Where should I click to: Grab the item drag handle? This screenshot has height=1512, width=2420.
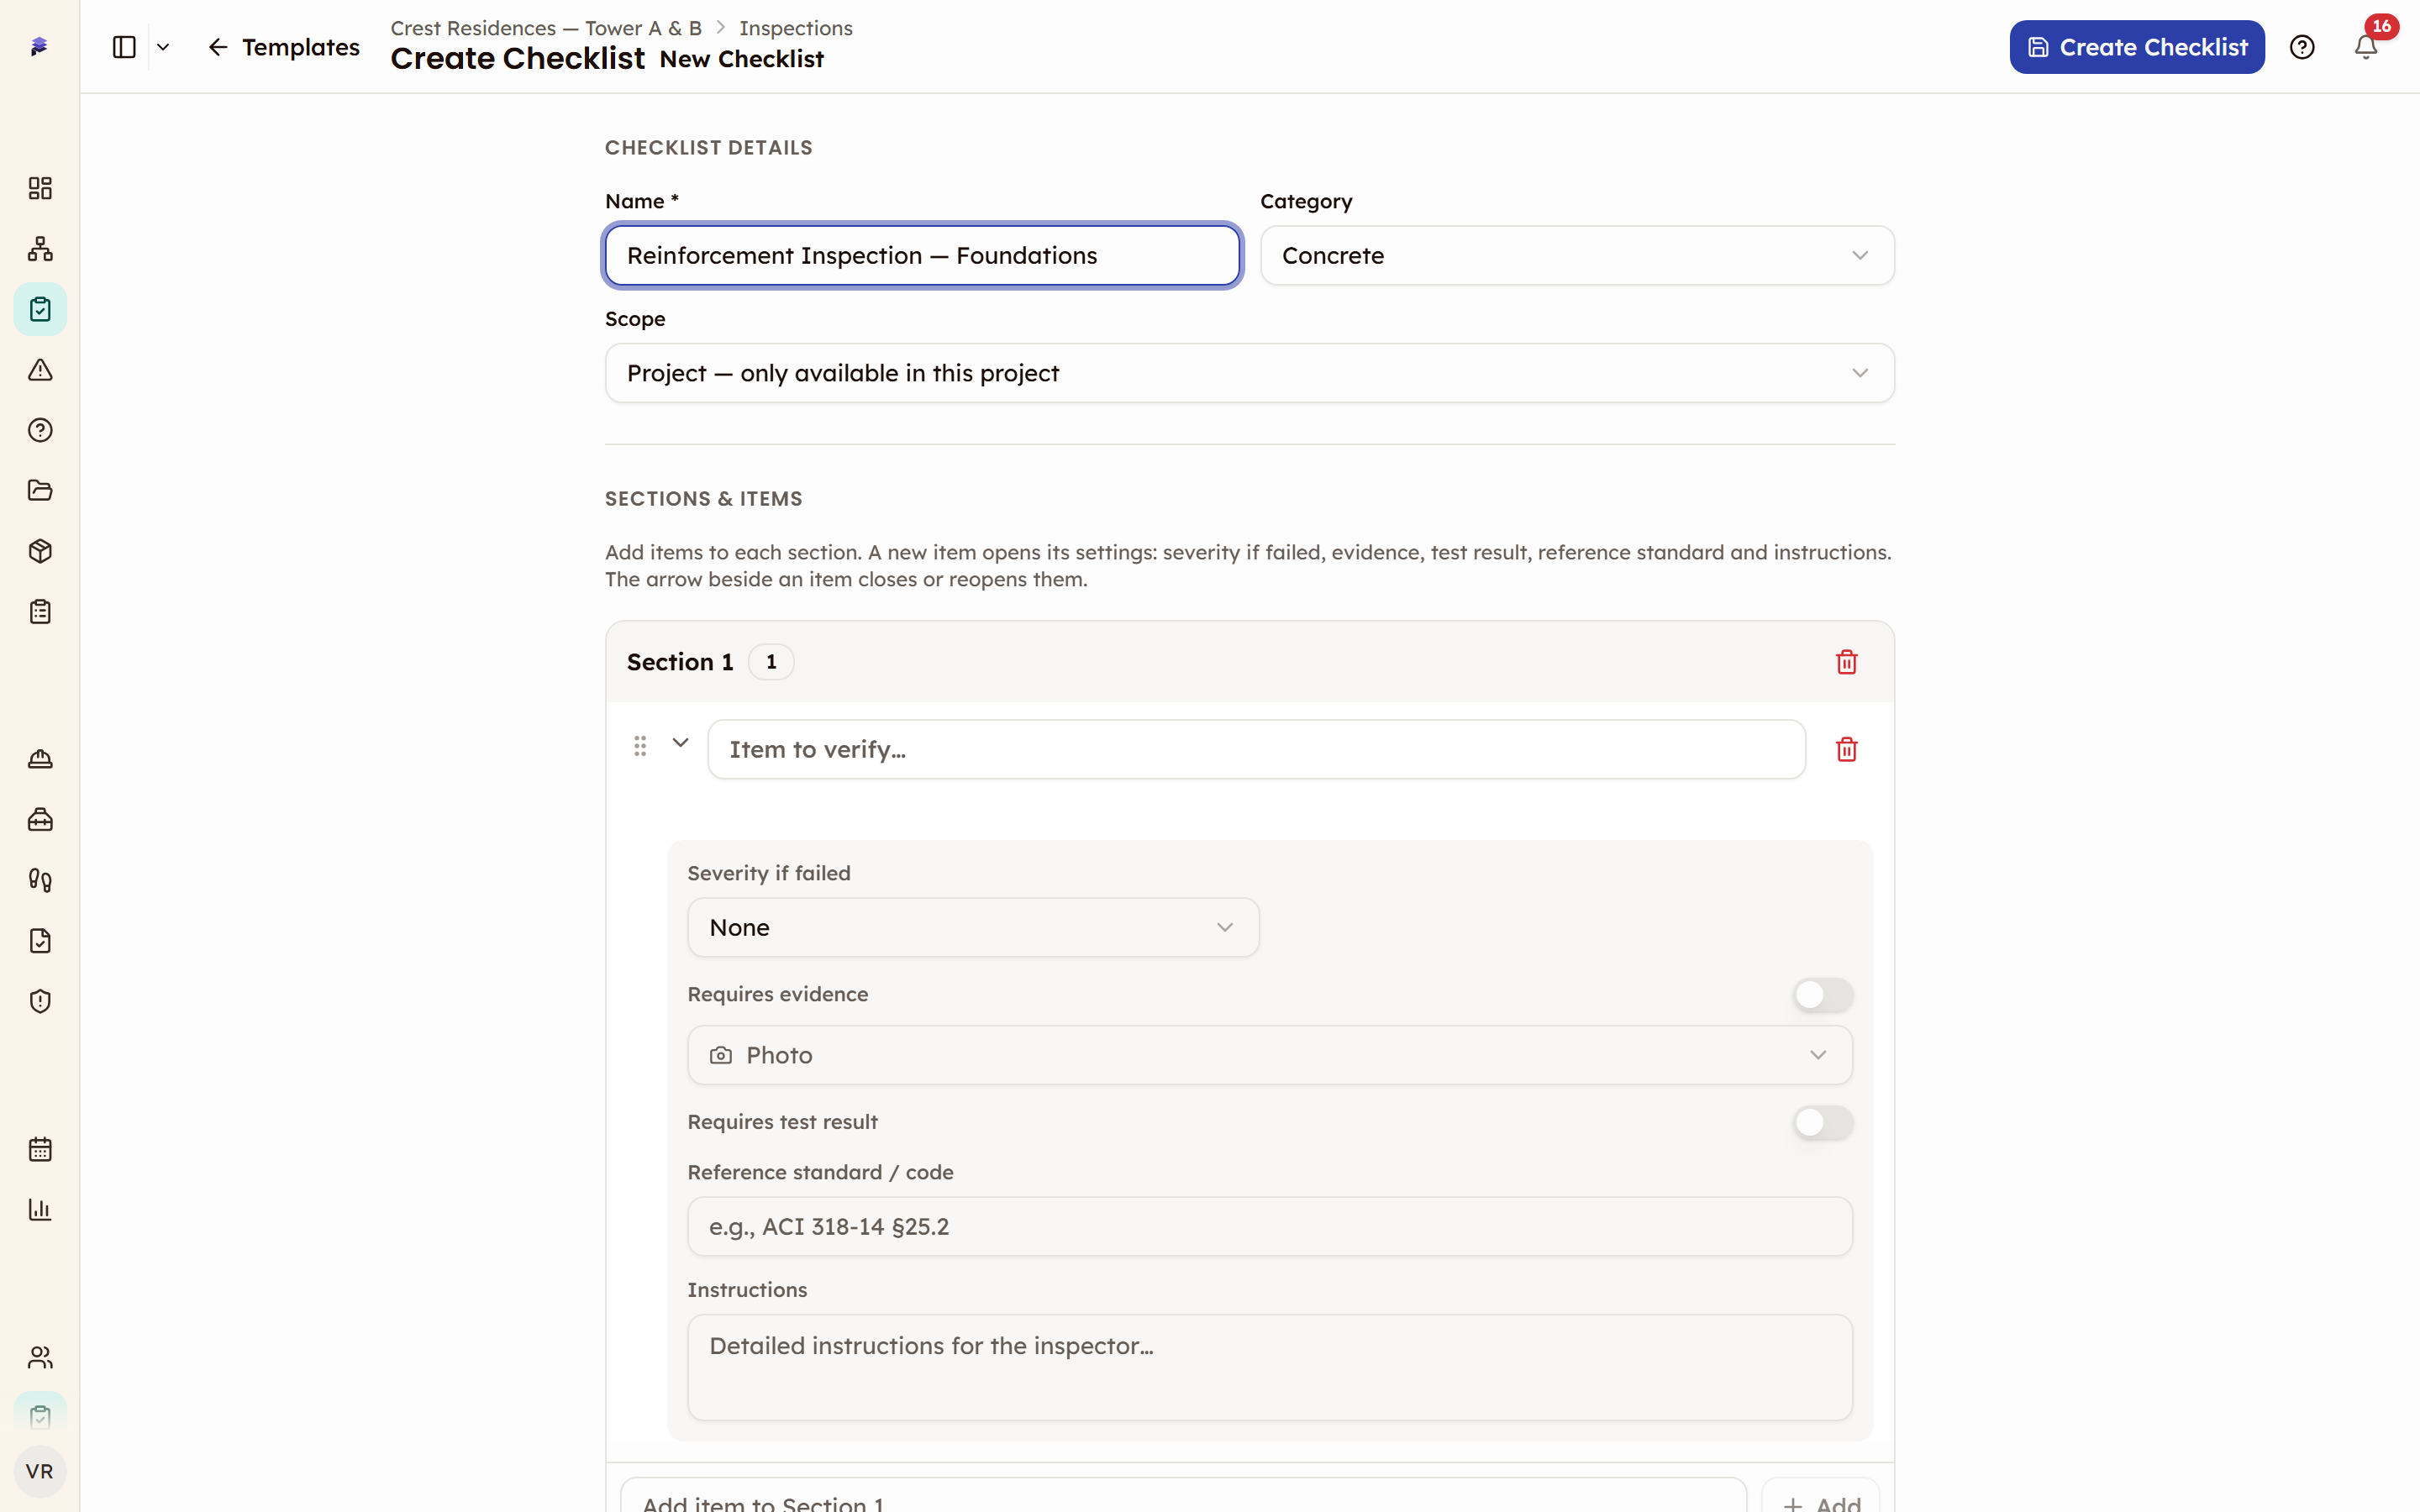click(640, 746)
